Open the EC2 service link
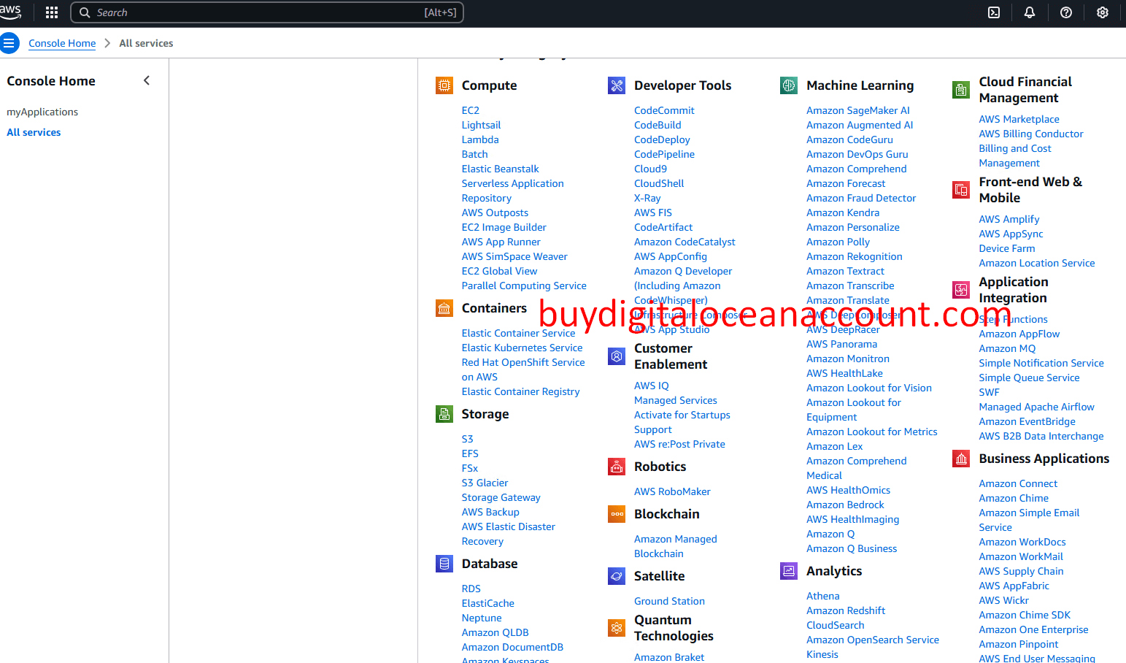Image resolution: width=1126 pixels, height=663 pixels. [x=470, y=110]
